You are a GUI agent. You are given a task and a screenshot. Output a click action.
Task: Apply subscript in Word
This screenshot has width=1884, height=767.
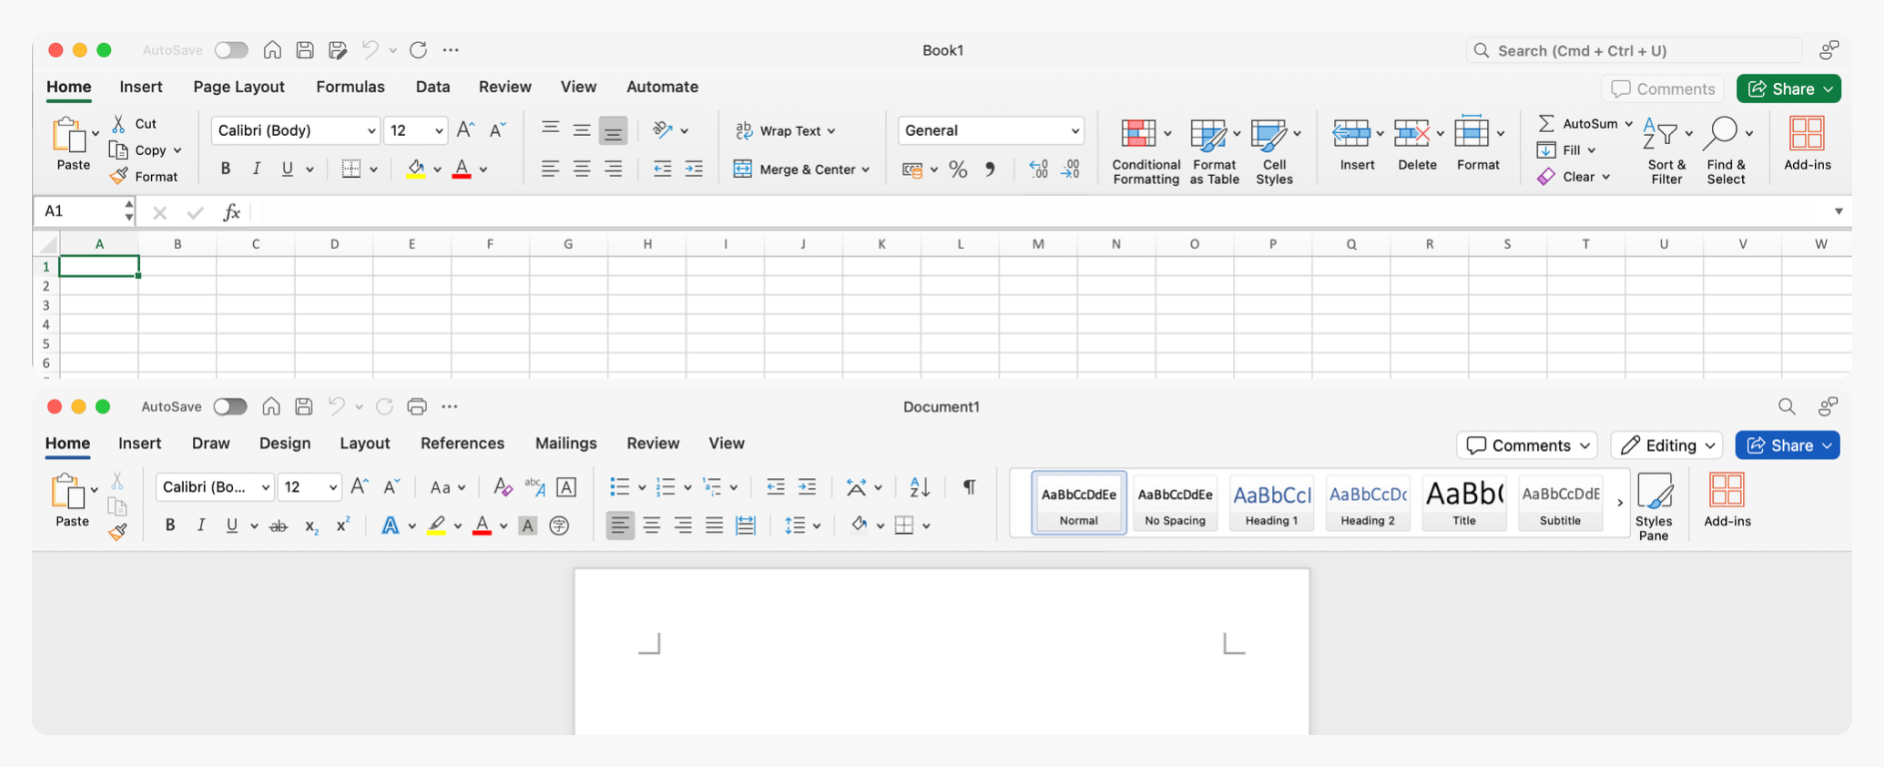[x=311, y=525]
